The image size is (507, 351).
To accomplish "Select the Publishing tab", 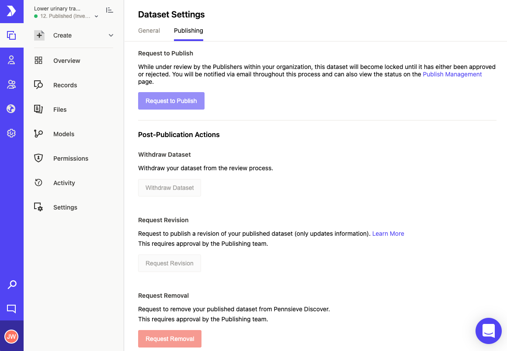I will (x=188, y=31).
